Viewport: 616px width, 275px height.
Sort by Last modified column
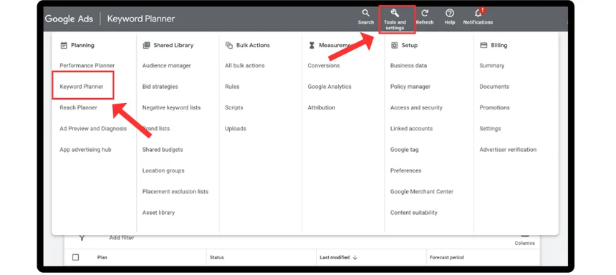335,257
